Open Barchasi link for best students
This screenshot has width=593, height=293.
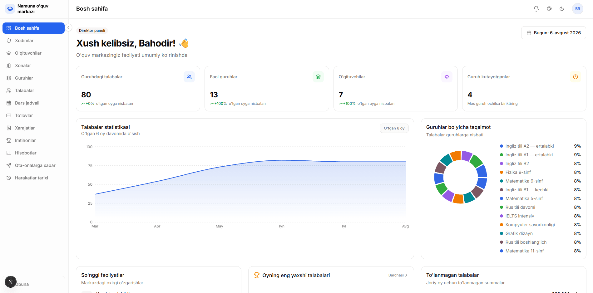(x=398, y=275)
